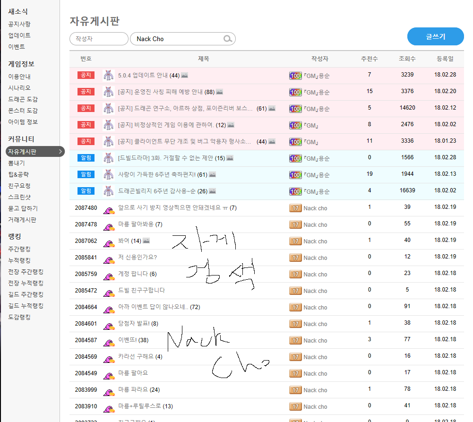Image resolution: width=473 pixels, height=422 pixels.
Task: Open 공지사항 under 새소식
Action: point(19,24)
